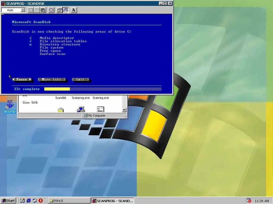
Task: Click the SCANPROG taskbar button
Action: [x=113, y=201]
